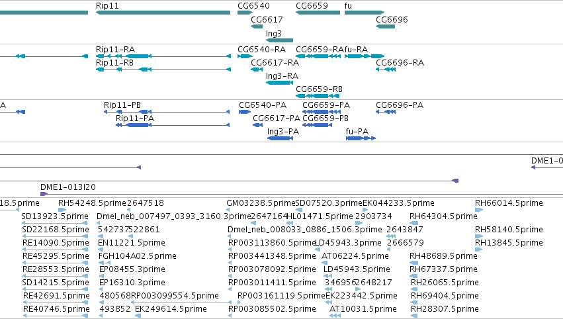Select the CG6659 gene arrow bar
563x319 pixels.
click(318, 13)
